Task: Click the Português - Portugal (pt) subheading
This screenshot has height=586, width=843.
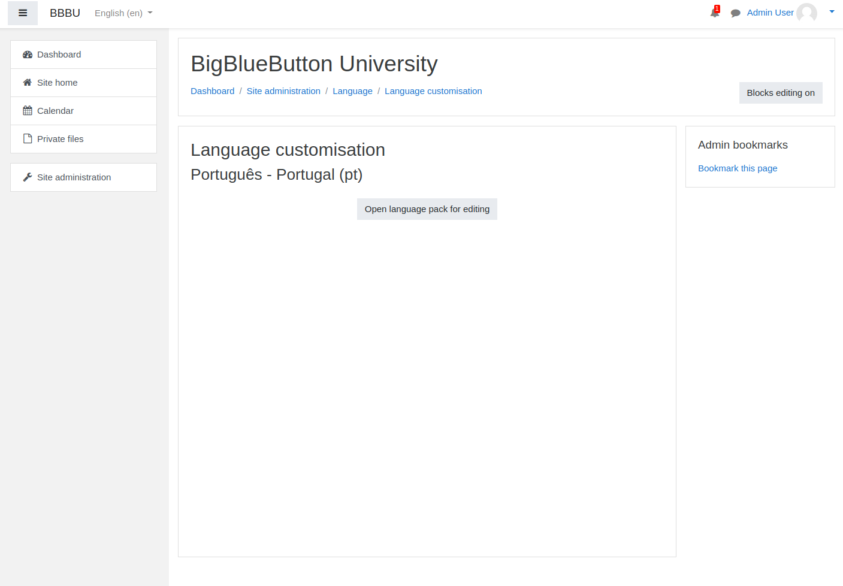Action: click(x=276, y=174)
